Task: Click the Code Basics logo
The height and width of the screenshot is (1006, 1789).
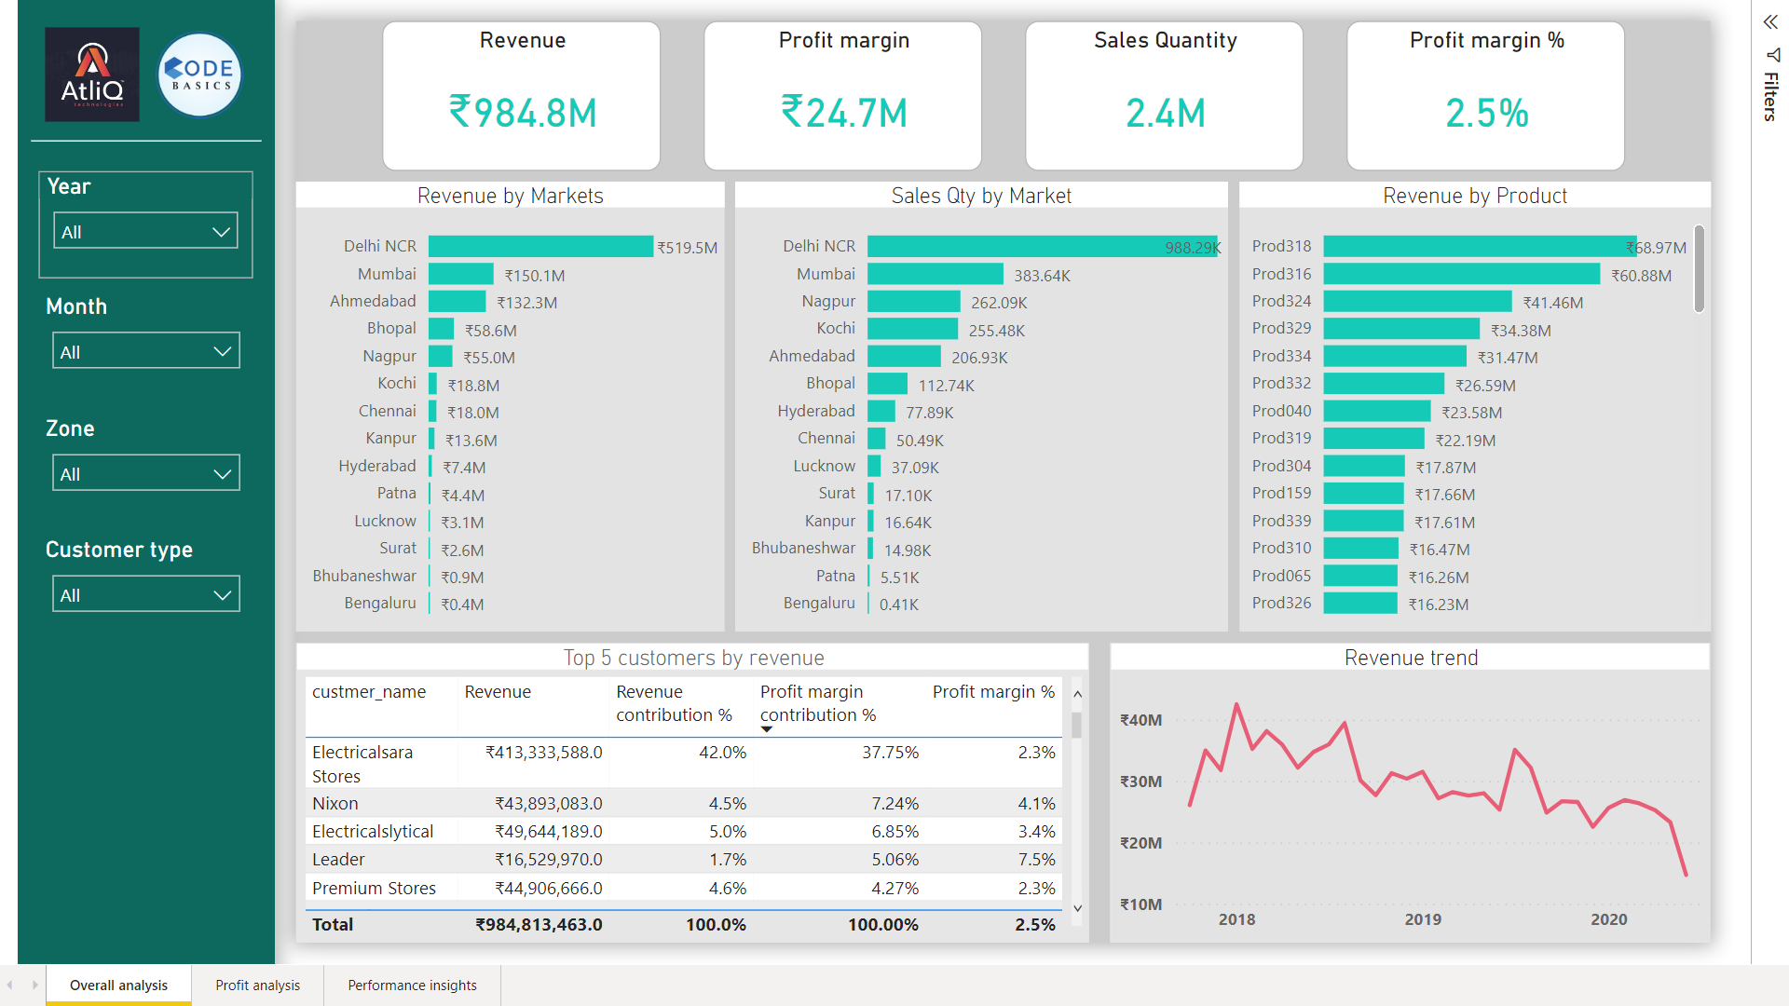Action: [x=198, y=74]
